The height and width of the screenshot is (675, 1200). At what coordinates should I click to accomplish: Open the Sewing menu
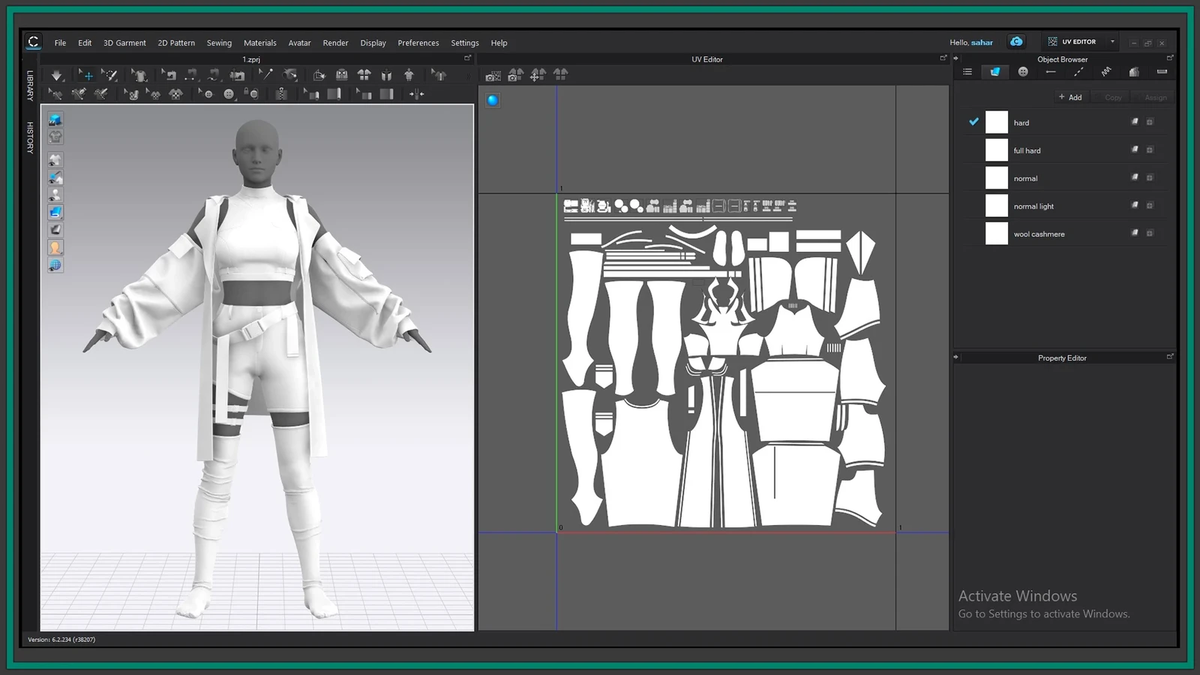219,43
